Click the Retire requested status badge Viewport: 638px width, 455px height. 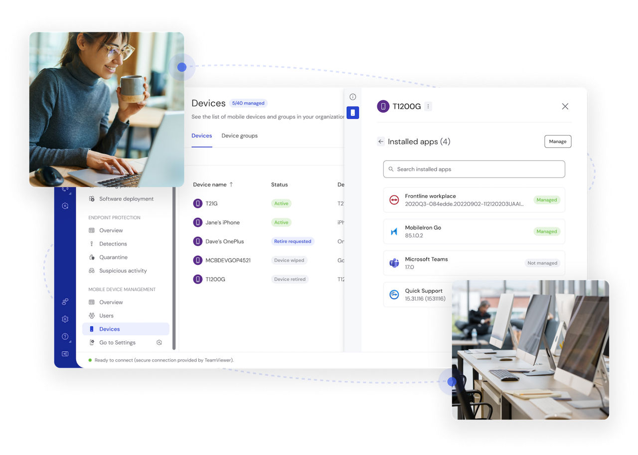[293, 241]
